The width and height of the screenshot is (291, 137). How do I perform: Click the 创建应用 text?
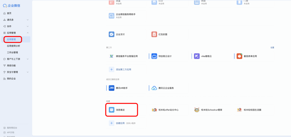pos(120,123)
